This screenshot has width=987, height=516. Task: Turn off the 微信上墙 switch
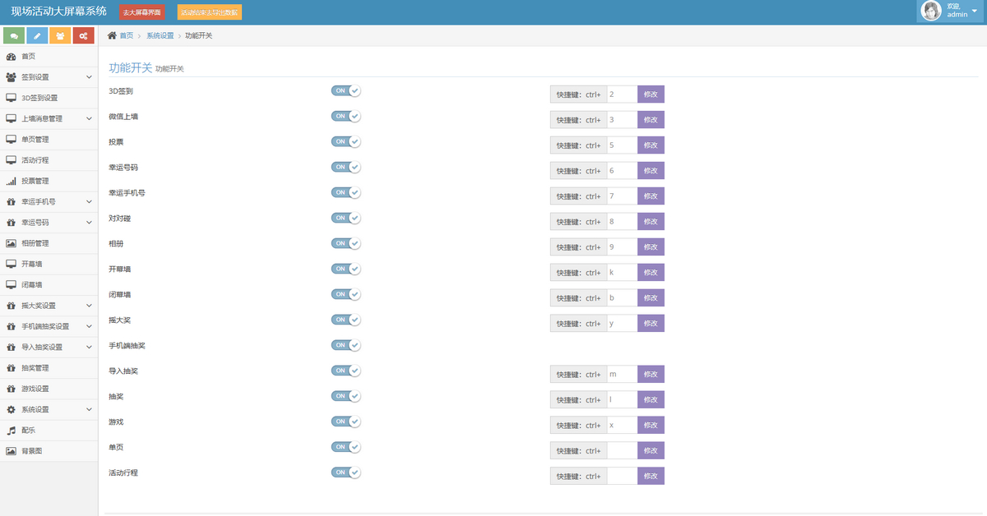(x=345, y=117)
